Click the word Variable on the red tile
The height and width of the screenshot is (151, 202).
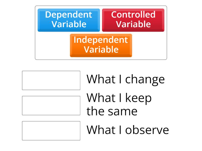133,24
